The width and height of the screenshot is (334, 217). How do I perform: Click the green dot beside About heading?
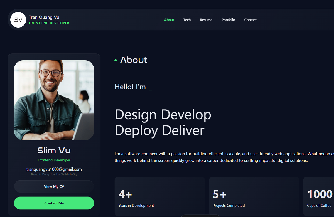116,60
